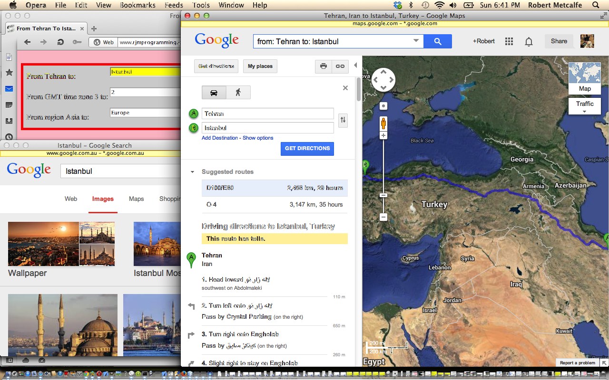Open the bookmarks star in Opera sidebar
The width and height of the screenshot is (609, 380).
point(9,73)
